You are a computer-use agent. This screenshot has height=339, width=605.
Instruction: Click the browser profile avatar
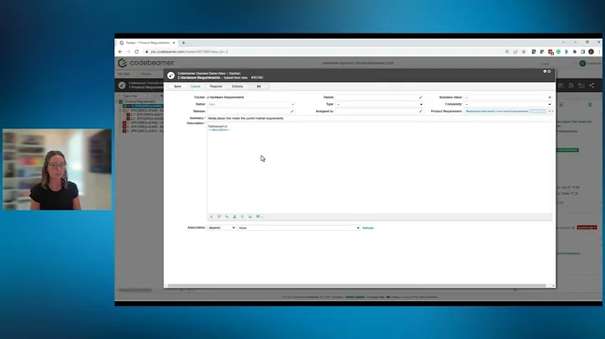click(591, 52)
